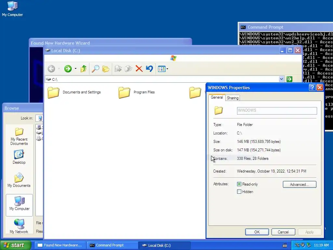333x250 pixels.
Task: Click the blue Undo arrow icon
Action: tap(150, 69)
